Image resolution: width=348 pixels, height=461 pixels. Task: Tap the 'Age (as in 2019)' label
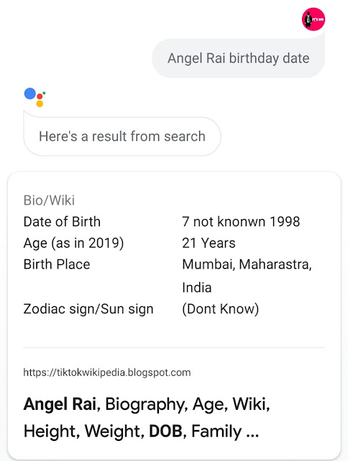(x=73, y=243)
